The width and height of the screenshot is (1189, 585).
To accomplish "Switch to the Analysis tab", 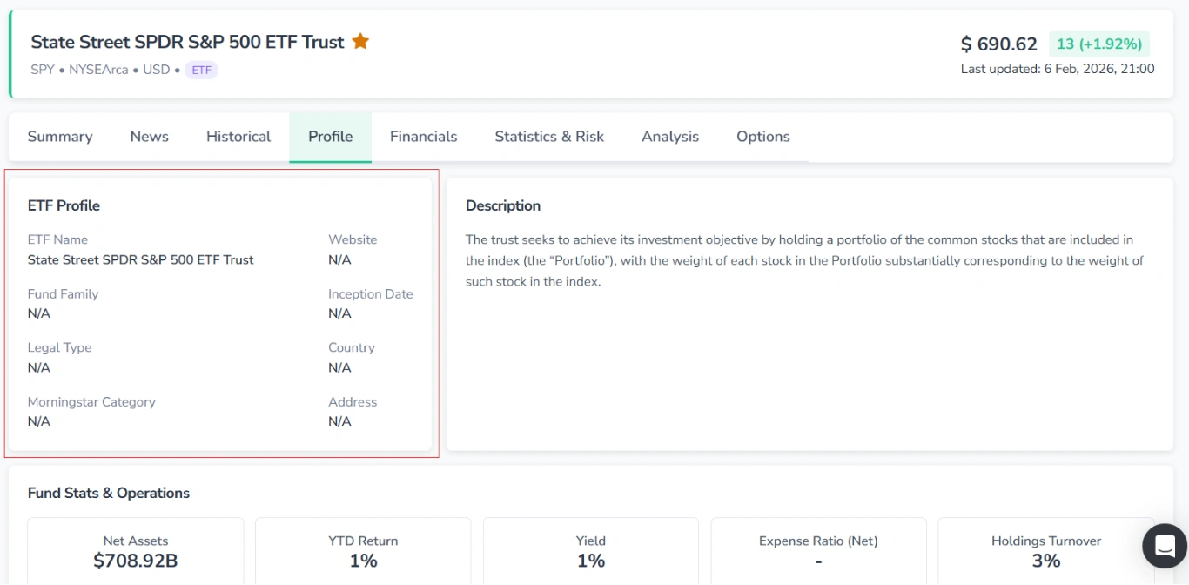I will click(x=669, y=137).
